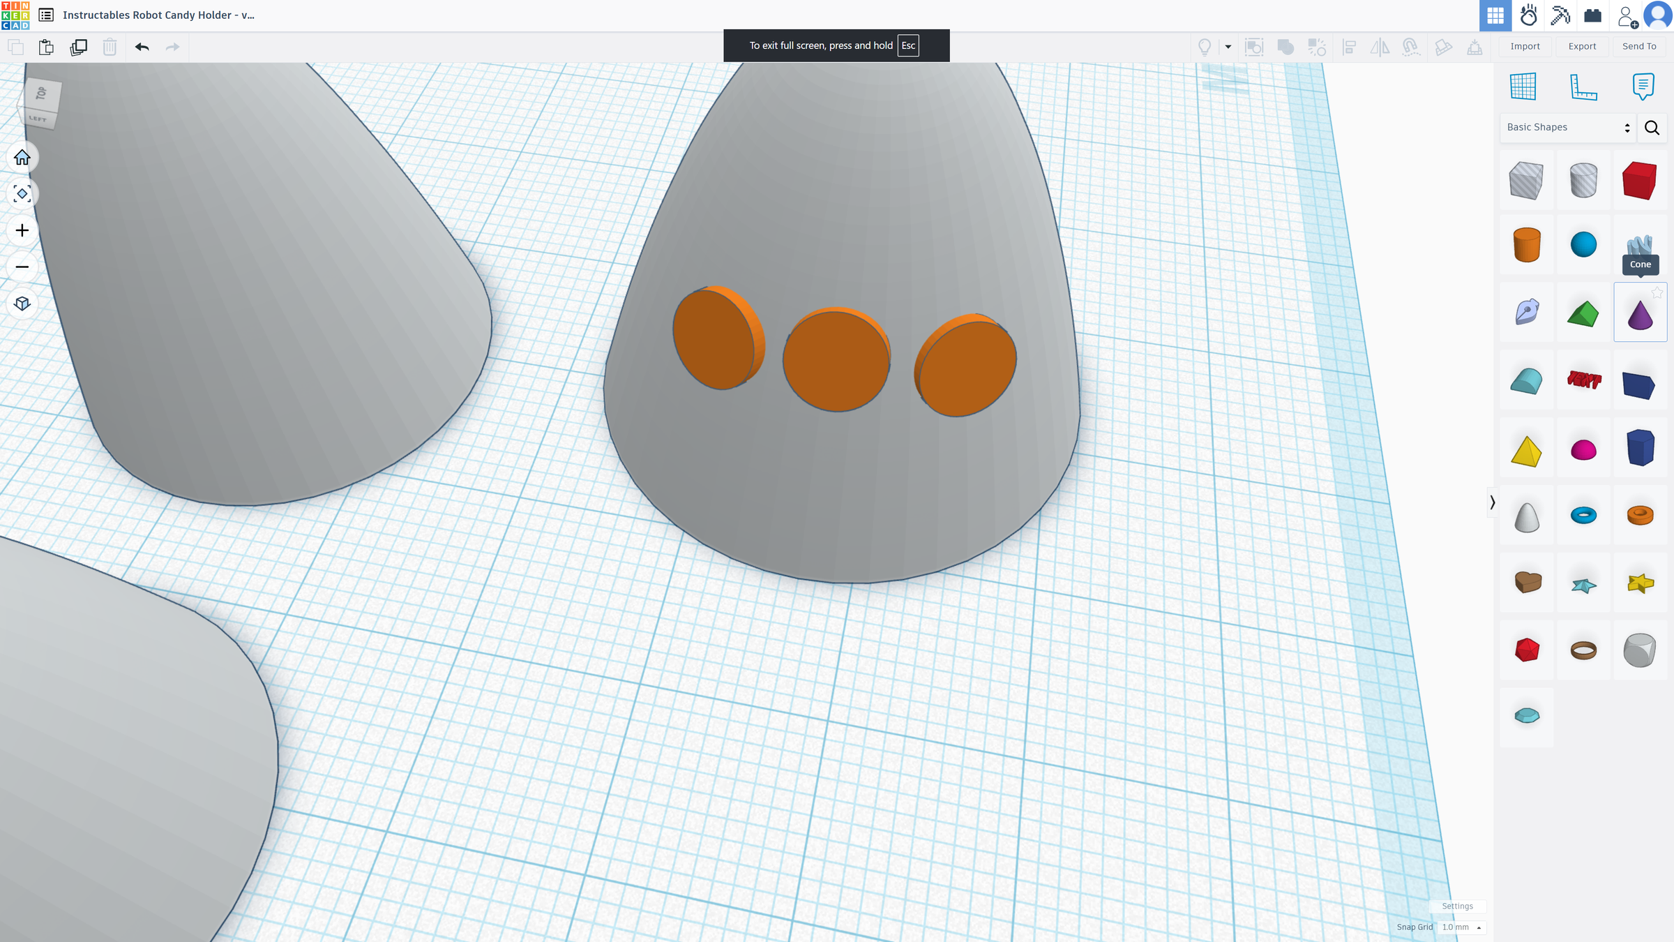Select the blue Sphere shape
Image resolution: width=1674 pixels, height=942 pixels.
pos(1583,244)
